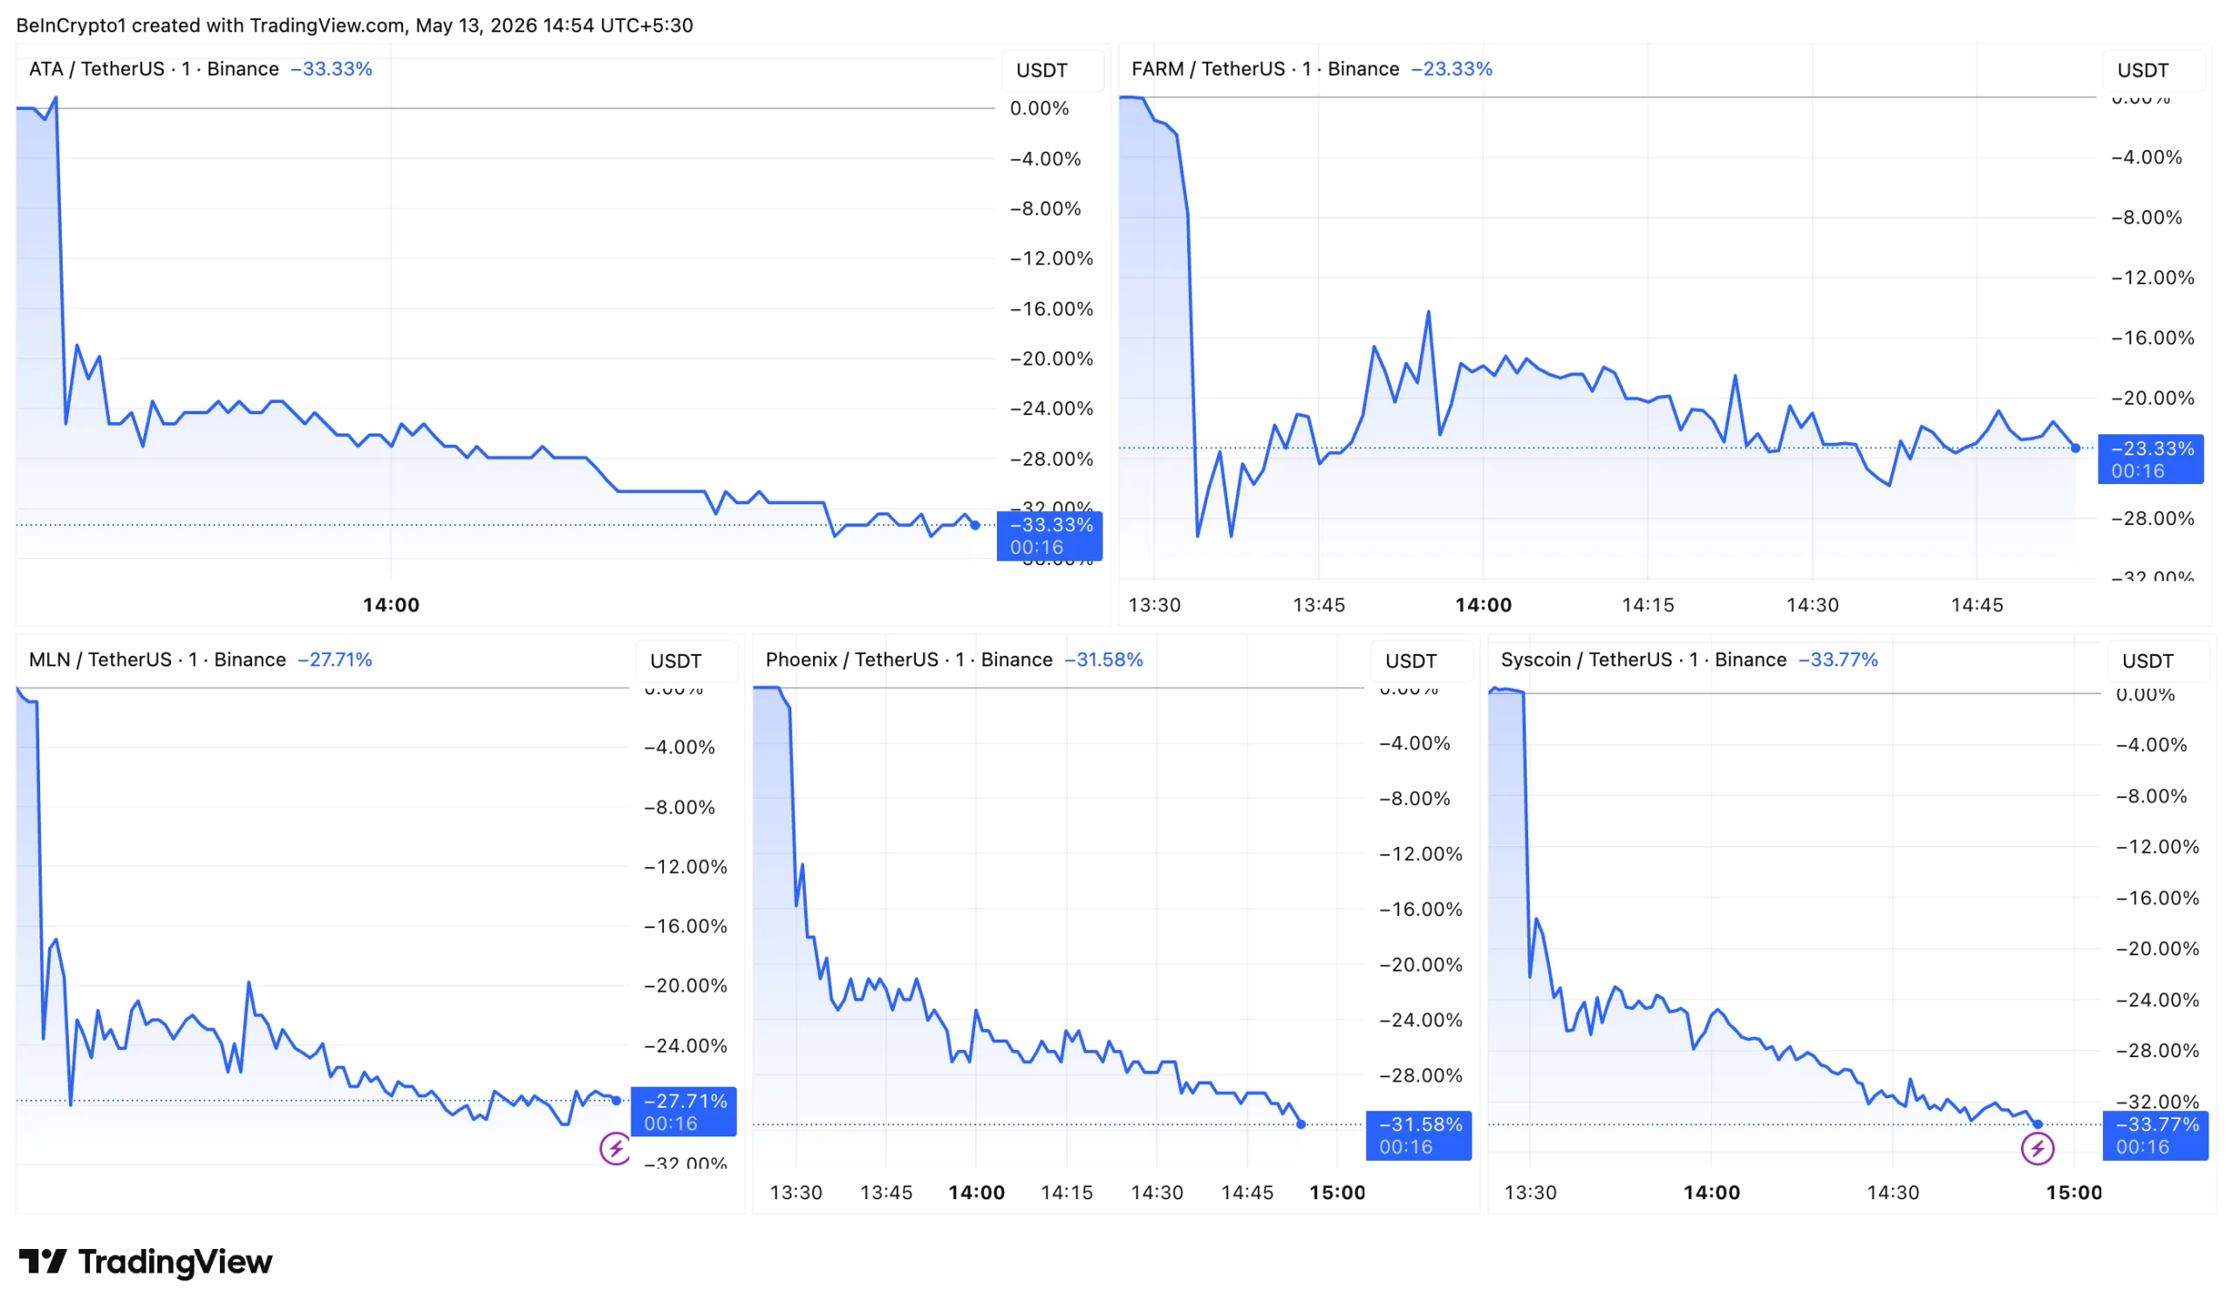
Task: Click the Phoenix last-price dot marker
Action: click(1301, 1124)
